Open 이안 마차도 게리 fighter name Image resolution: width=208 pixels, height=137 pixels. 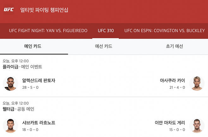(x=170, y=122)
